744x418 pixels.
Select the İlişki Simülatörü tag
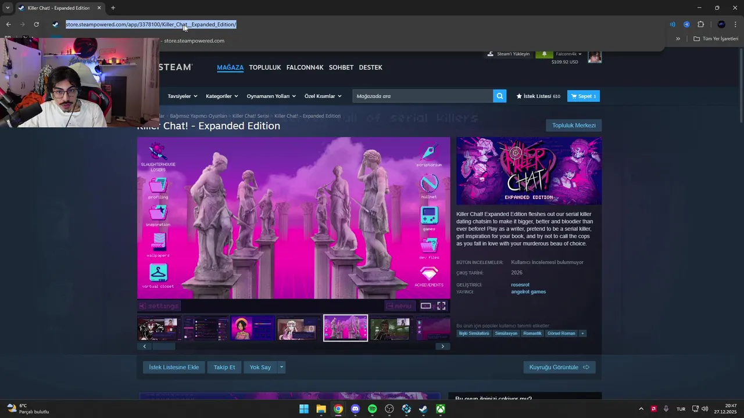click(474, 333)
